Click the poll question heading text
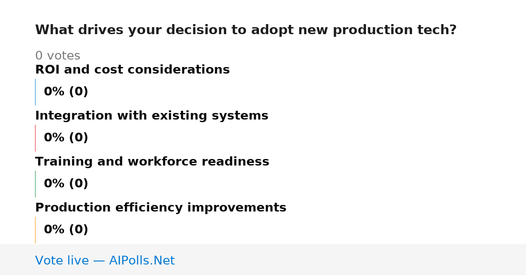 246,30
